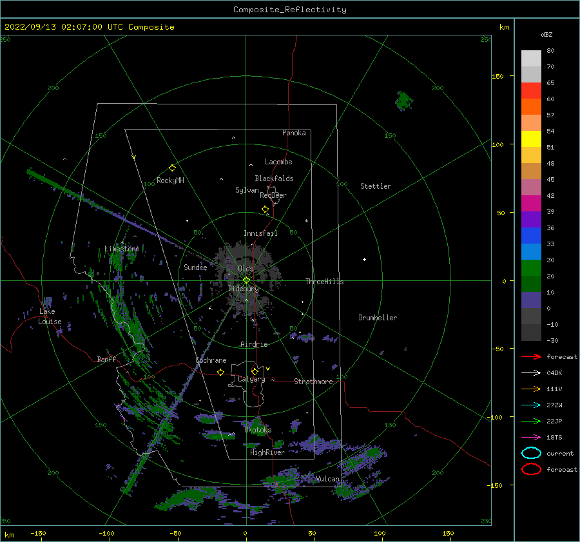Click the bright green 20–30 dBZ swatch

pos(531,268)
